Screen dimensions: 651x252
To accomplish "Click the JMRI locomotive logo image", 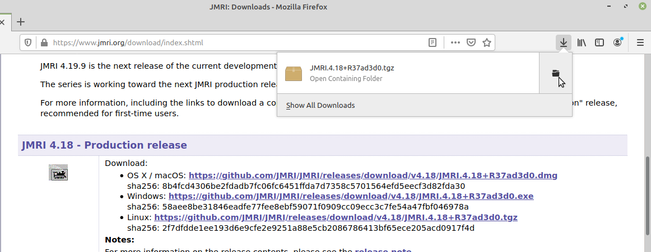I will [x=58, y=173].
